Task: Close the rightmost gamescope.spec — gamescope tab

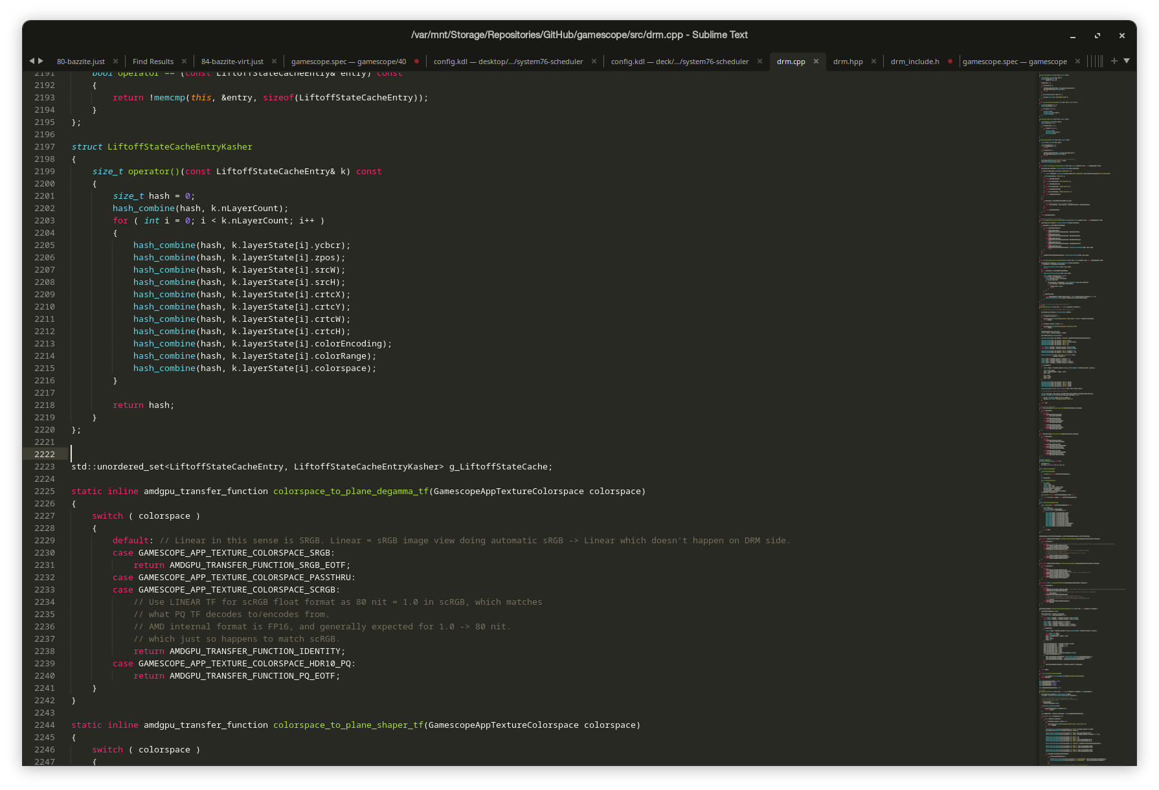Action: coord(1077,62)
